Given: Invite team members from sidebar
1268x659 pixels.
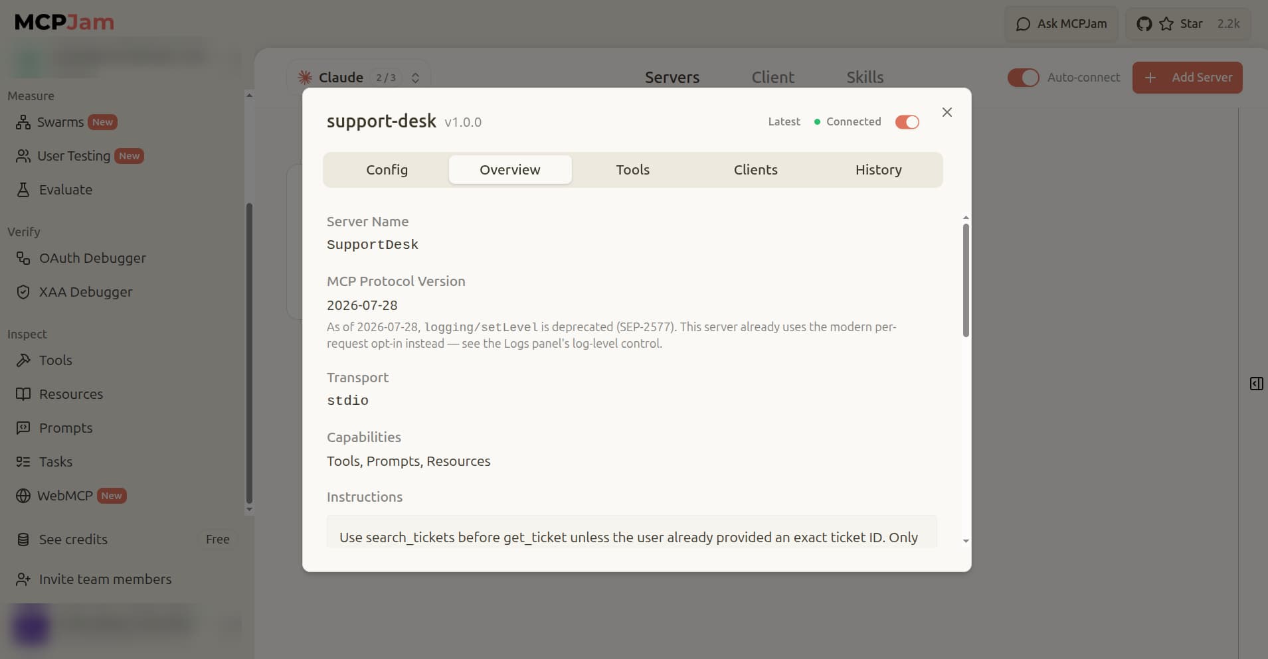Looking at the screenshot, I should click(x=94, y=579).
